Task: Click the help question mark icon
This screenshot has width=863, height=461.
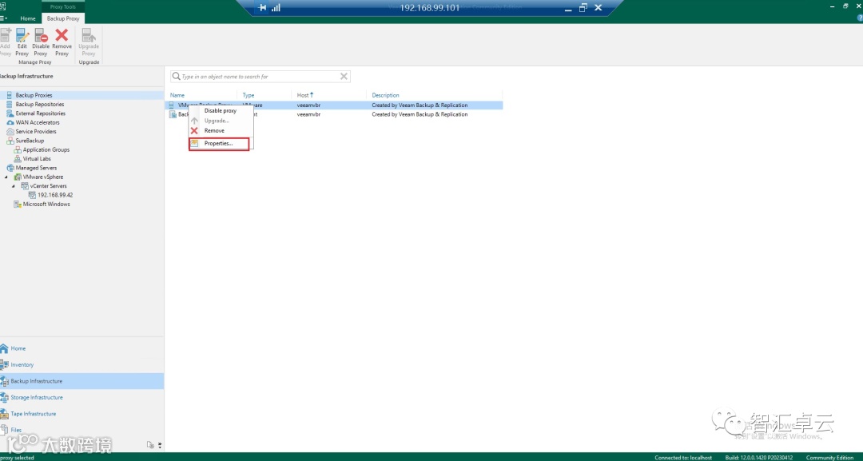Action: click(860, 18)
